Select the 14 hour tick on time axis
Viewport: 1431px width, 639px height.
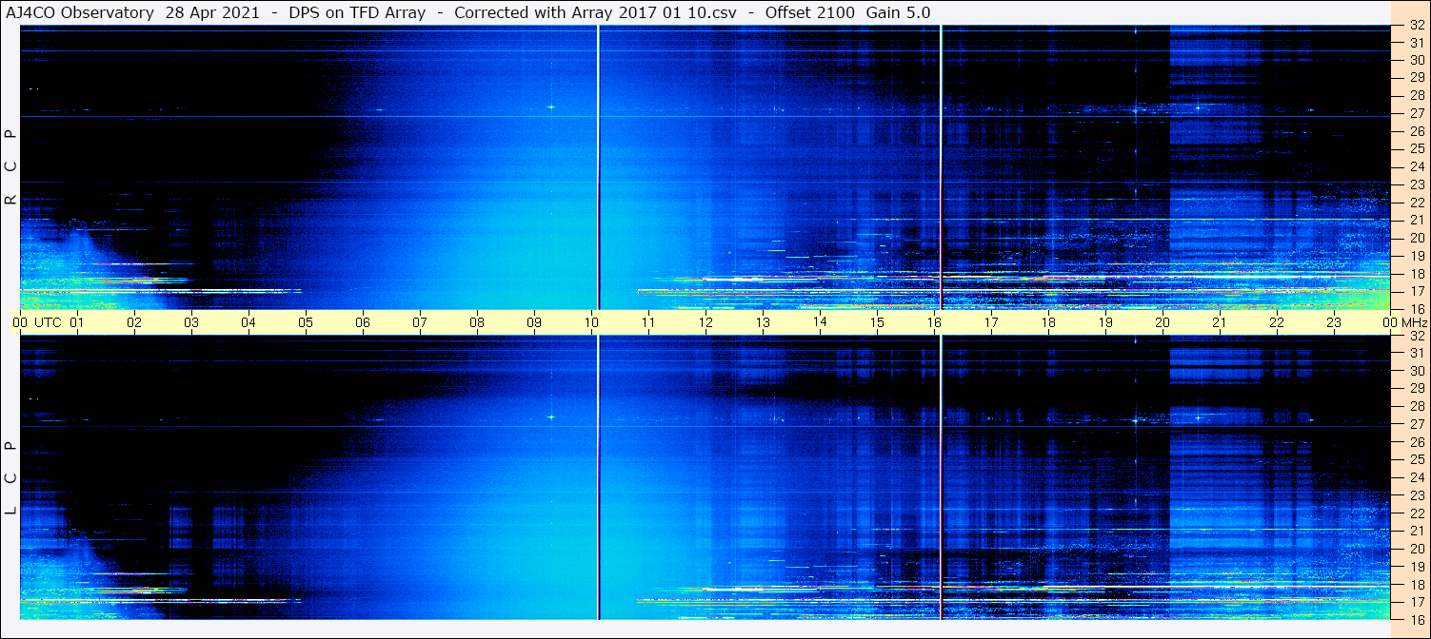pos(819,321)
